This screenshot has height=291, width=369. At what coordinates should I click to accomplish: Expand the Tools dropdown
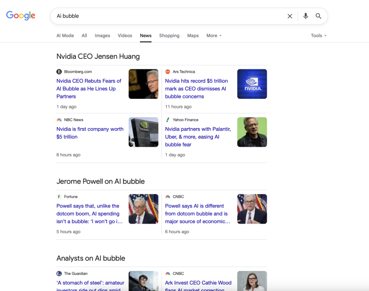(319, 35)
